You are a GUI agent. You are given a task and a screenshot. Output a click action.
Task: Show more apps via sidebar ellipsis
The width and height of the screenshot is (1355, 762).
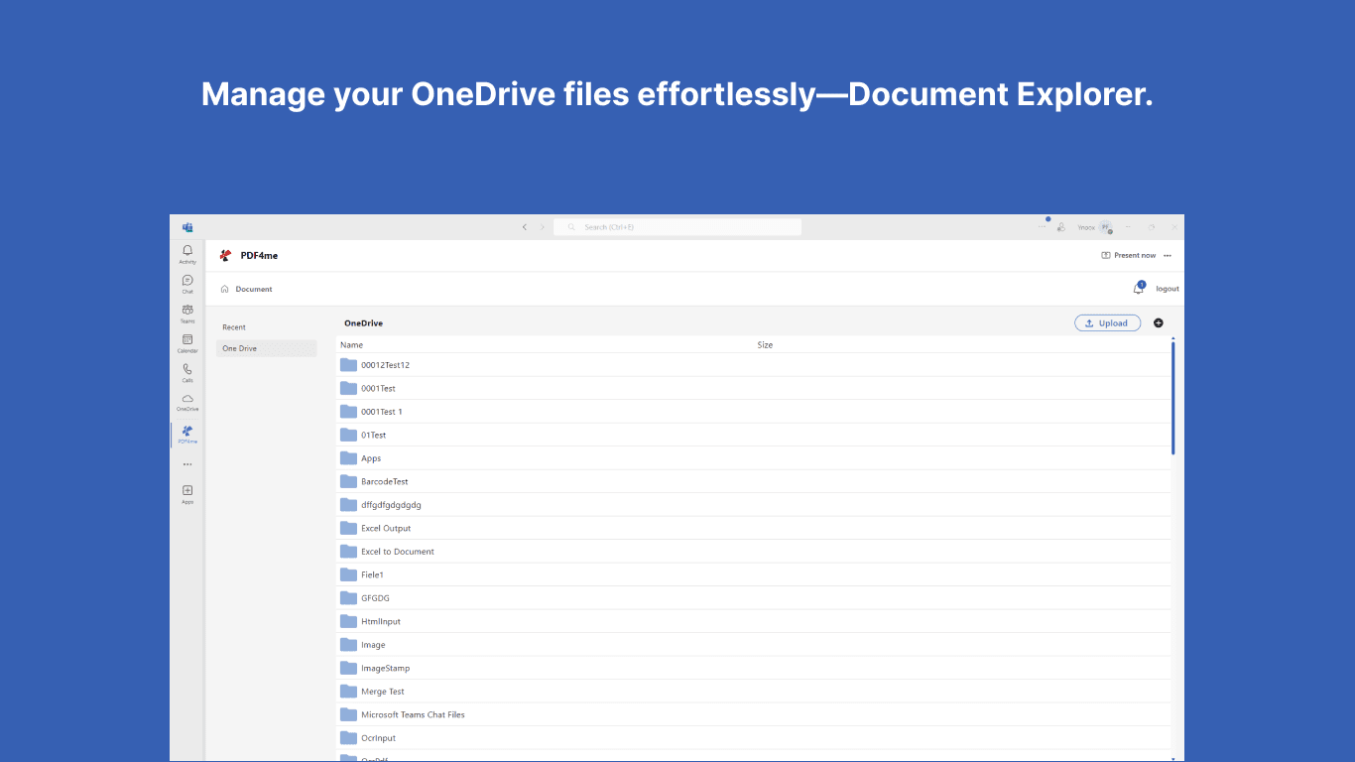click(187, 464)
